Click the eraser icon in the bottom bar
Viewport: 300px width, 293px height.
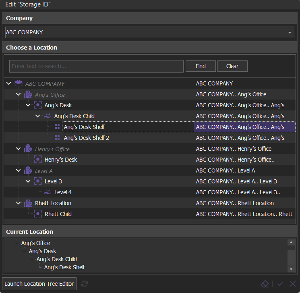coord(265,284)
